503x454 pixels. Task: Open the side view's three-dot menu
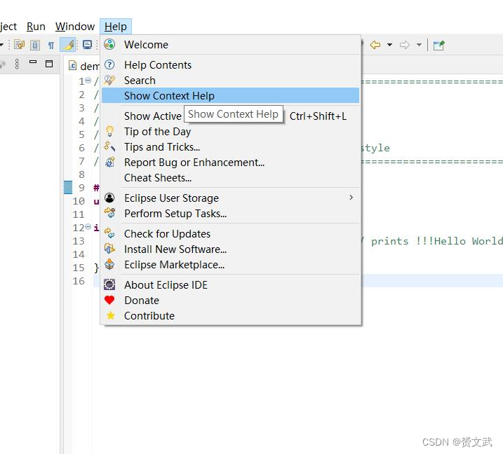pyautogui.click(x=17, y=64)
